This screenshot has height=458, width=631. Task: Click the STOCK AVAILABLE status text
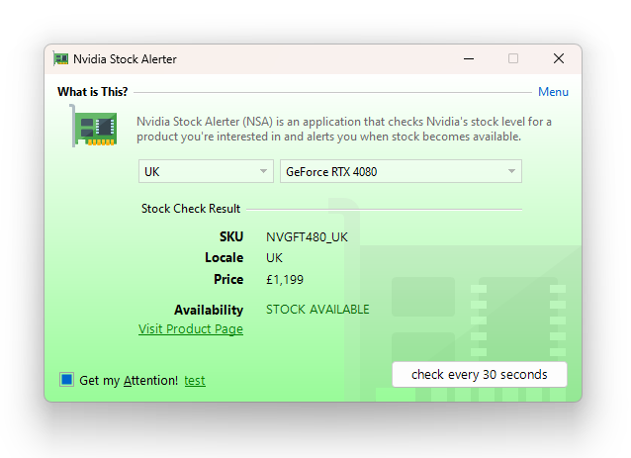tap(317, 310)
